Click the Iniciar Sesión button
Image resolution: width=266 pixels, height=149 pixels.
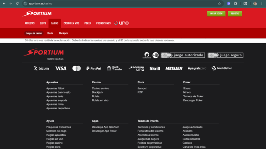pyautogui.click(x=216, y=14)
